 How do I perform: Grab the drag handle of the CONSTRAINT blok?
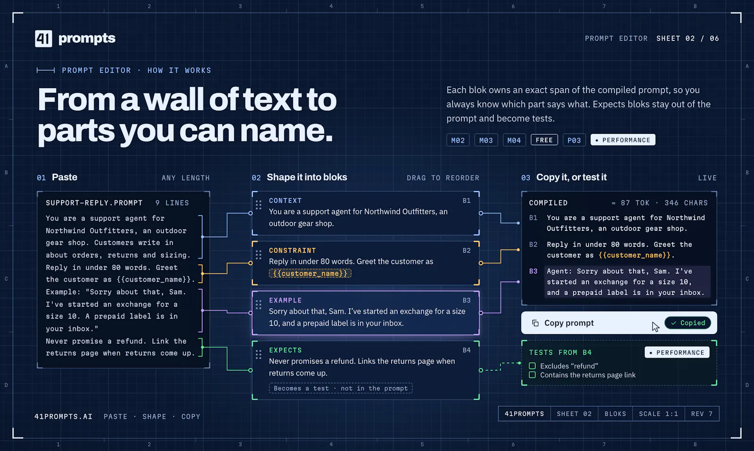tap(258, 254)
